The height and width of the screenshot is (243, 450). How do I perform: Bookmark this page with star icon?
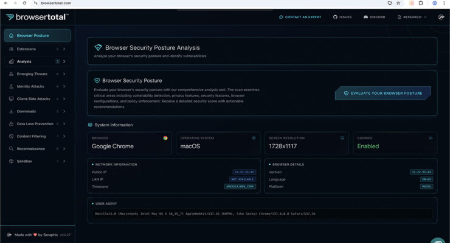[398, 3]
